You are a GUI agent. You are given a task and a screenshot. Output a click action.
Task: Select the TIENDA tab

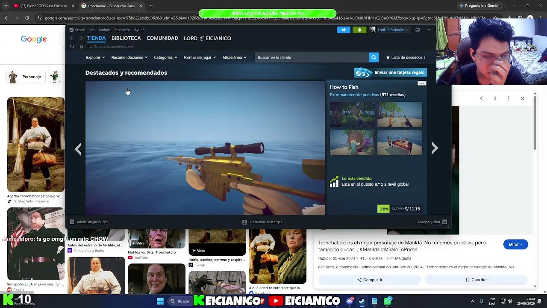click(97, 38)
